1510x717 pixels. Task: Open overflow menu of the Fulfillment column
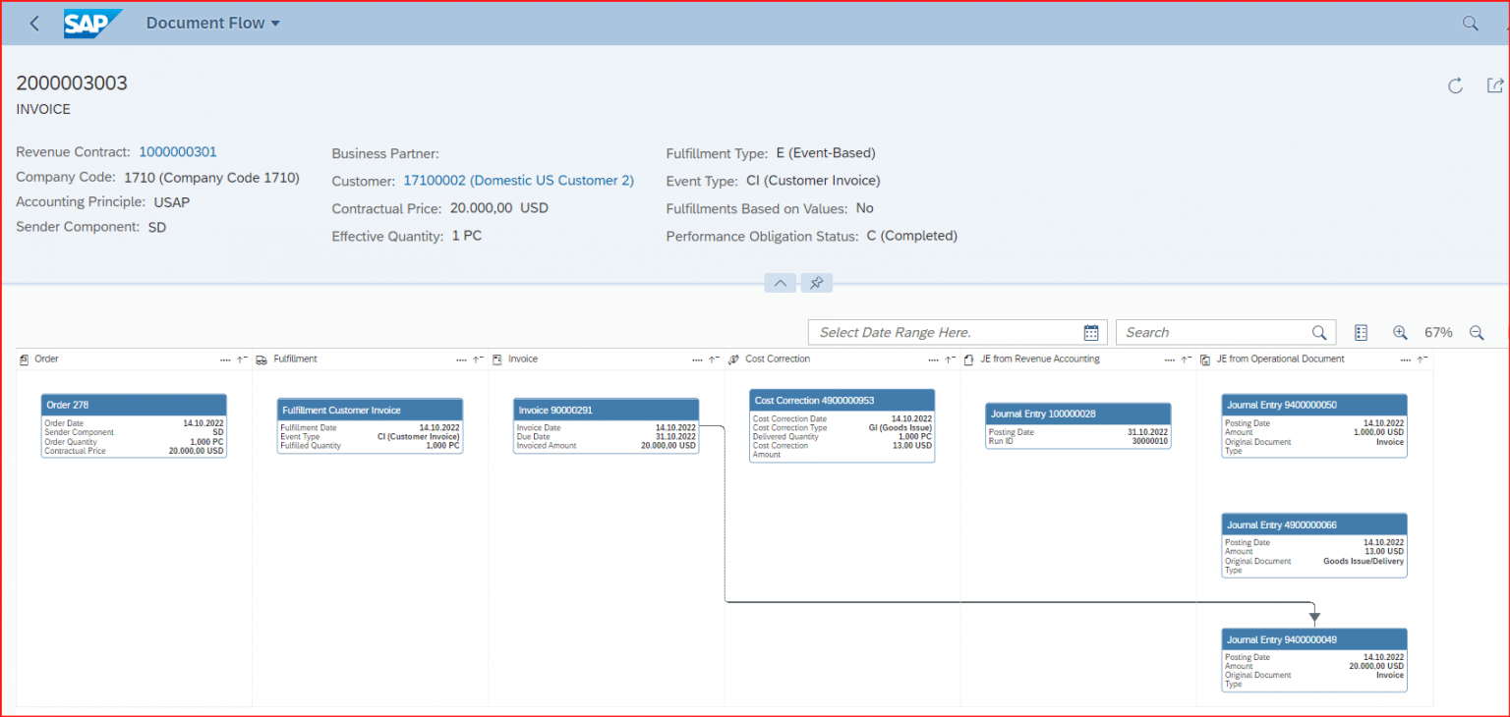click(x=462, y=359)
